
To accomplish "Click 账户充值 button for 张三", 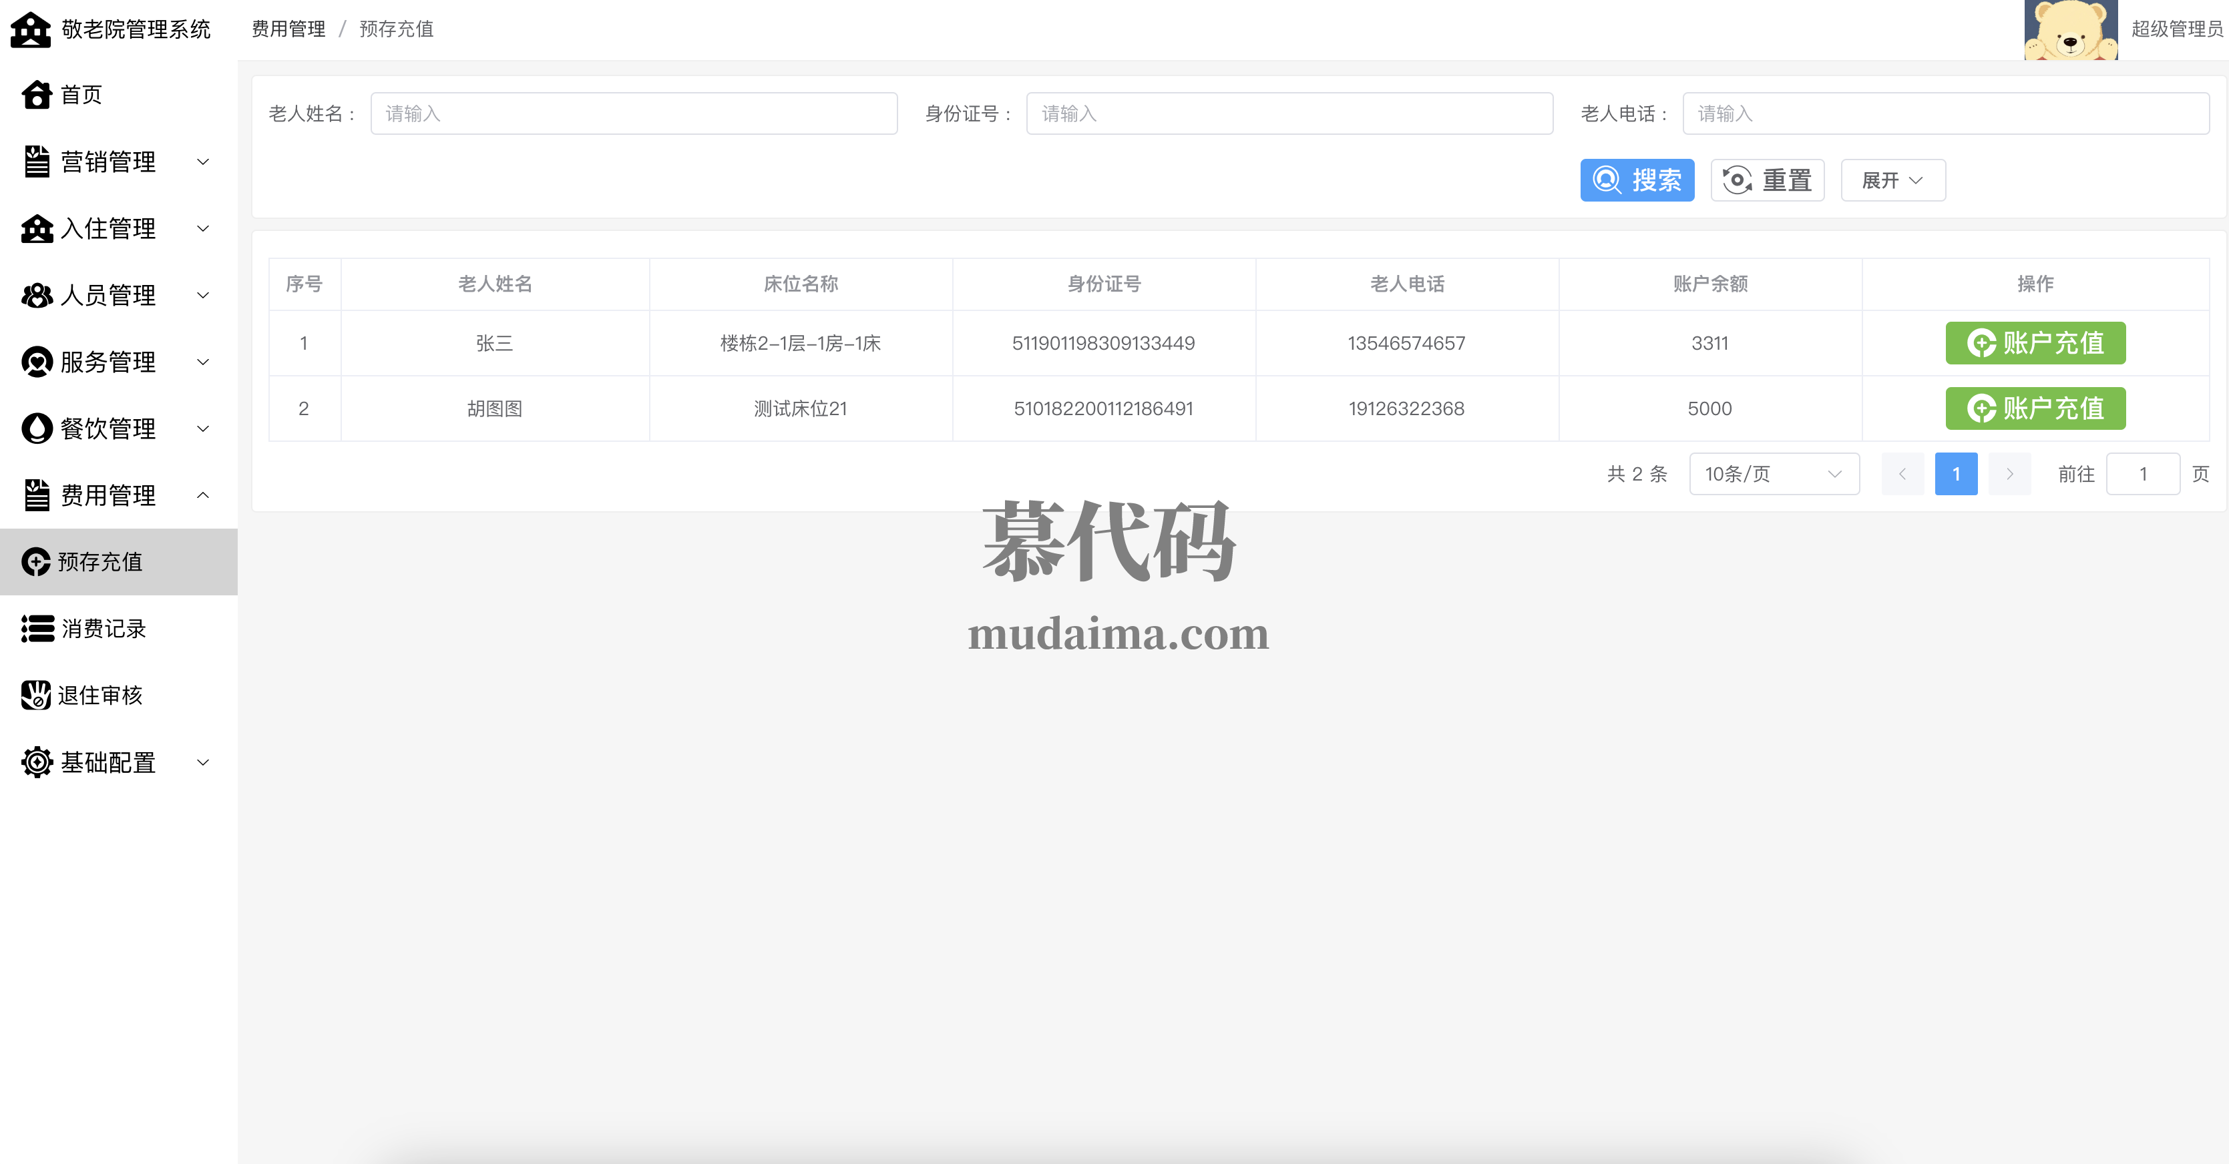I will click(2034, 343).
